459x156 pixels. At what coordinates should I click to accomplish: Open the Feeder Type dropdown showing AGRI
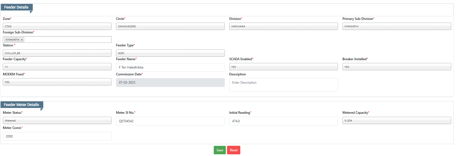[x=170, y=53]
